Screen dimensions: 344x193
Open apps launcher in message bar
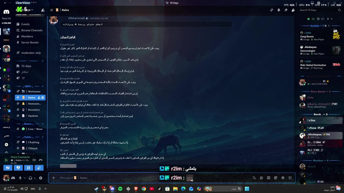coord(290,178)
